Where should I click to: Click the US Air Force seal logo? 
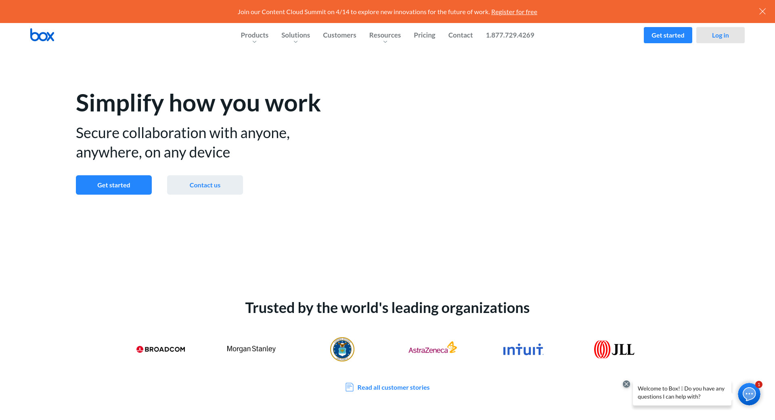click(342, 349)
